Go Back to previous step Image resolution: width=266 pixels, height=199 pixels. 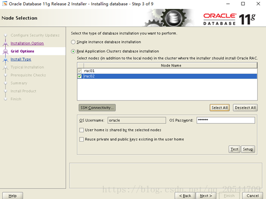(185, 196)
